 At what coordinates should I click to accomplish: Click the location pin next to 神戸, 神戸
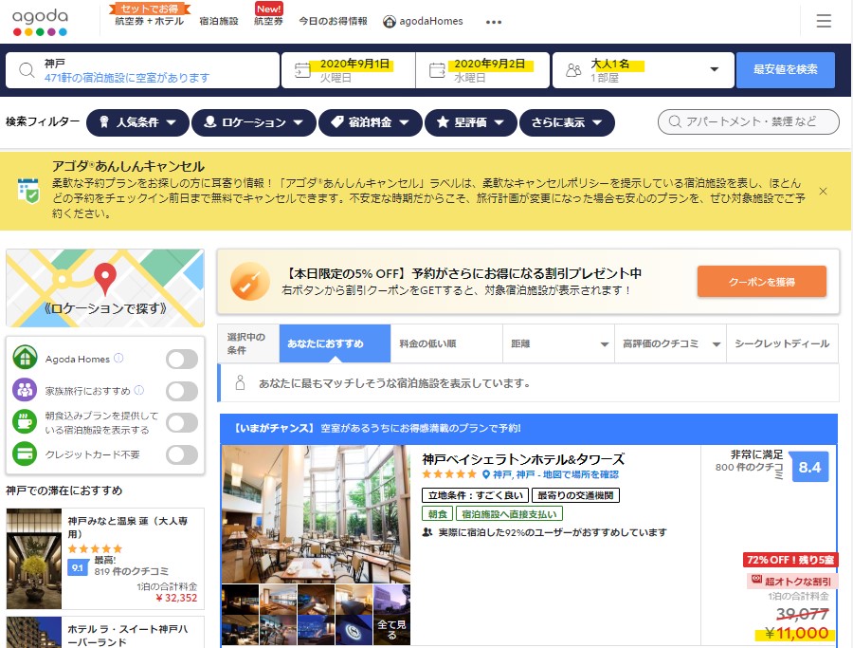coord(486,474)
